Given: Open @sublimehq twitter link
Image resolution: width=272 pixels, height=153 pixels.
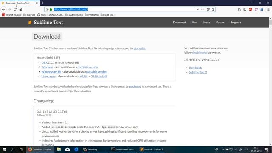Looking at the screenshot, I should 199,53.
